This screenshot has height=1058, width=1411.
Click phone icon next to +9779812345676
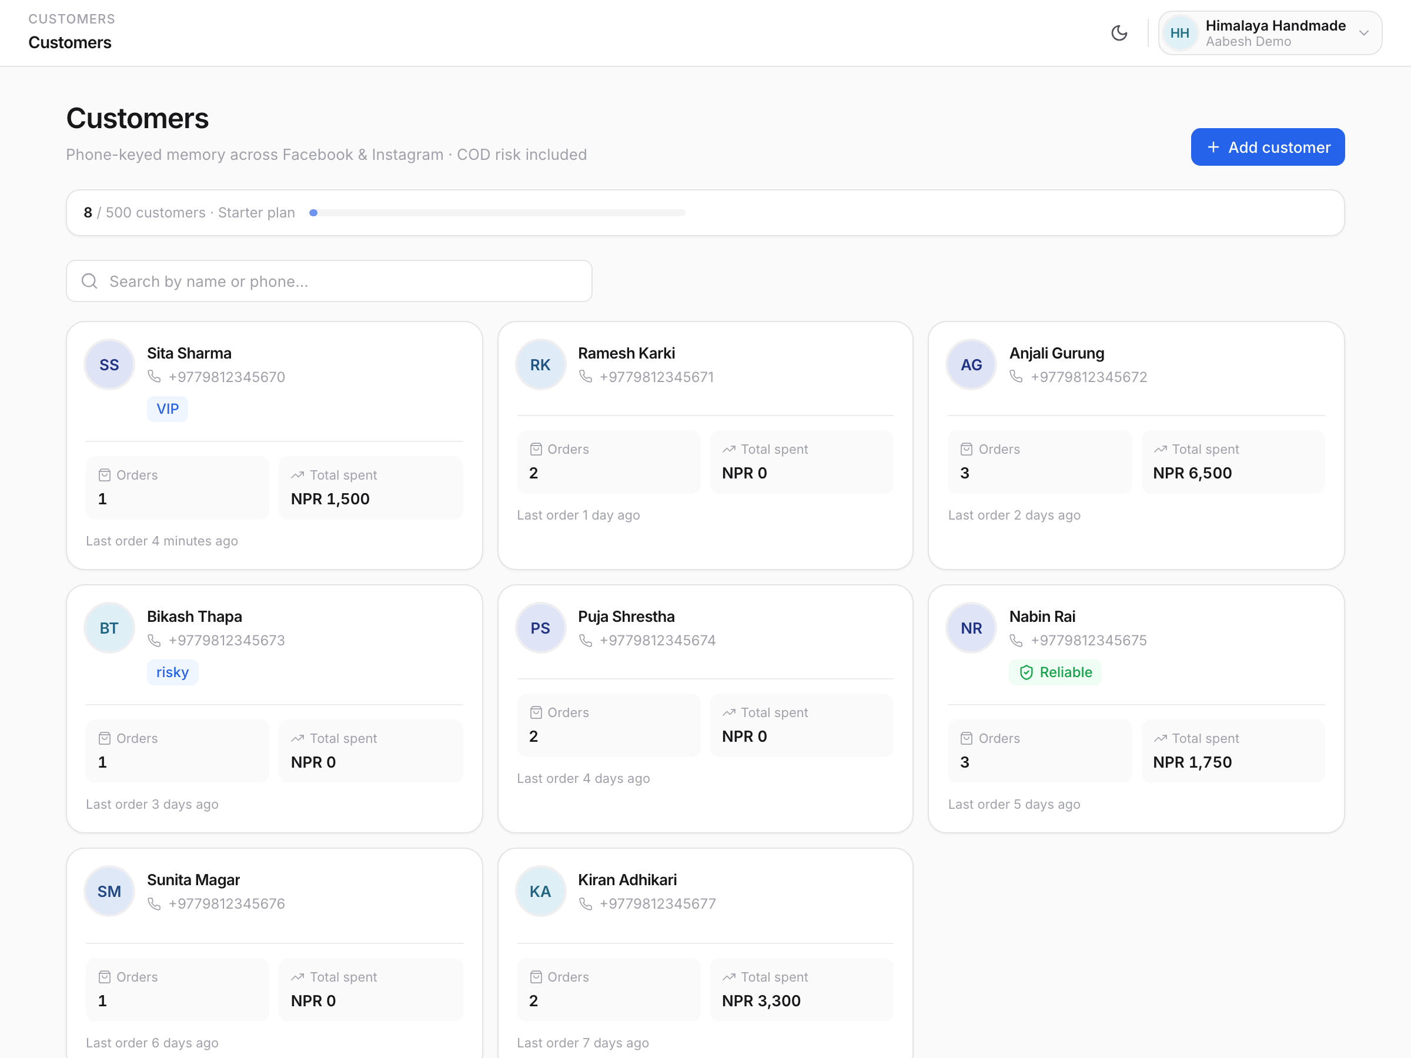[x=155, y=903]
